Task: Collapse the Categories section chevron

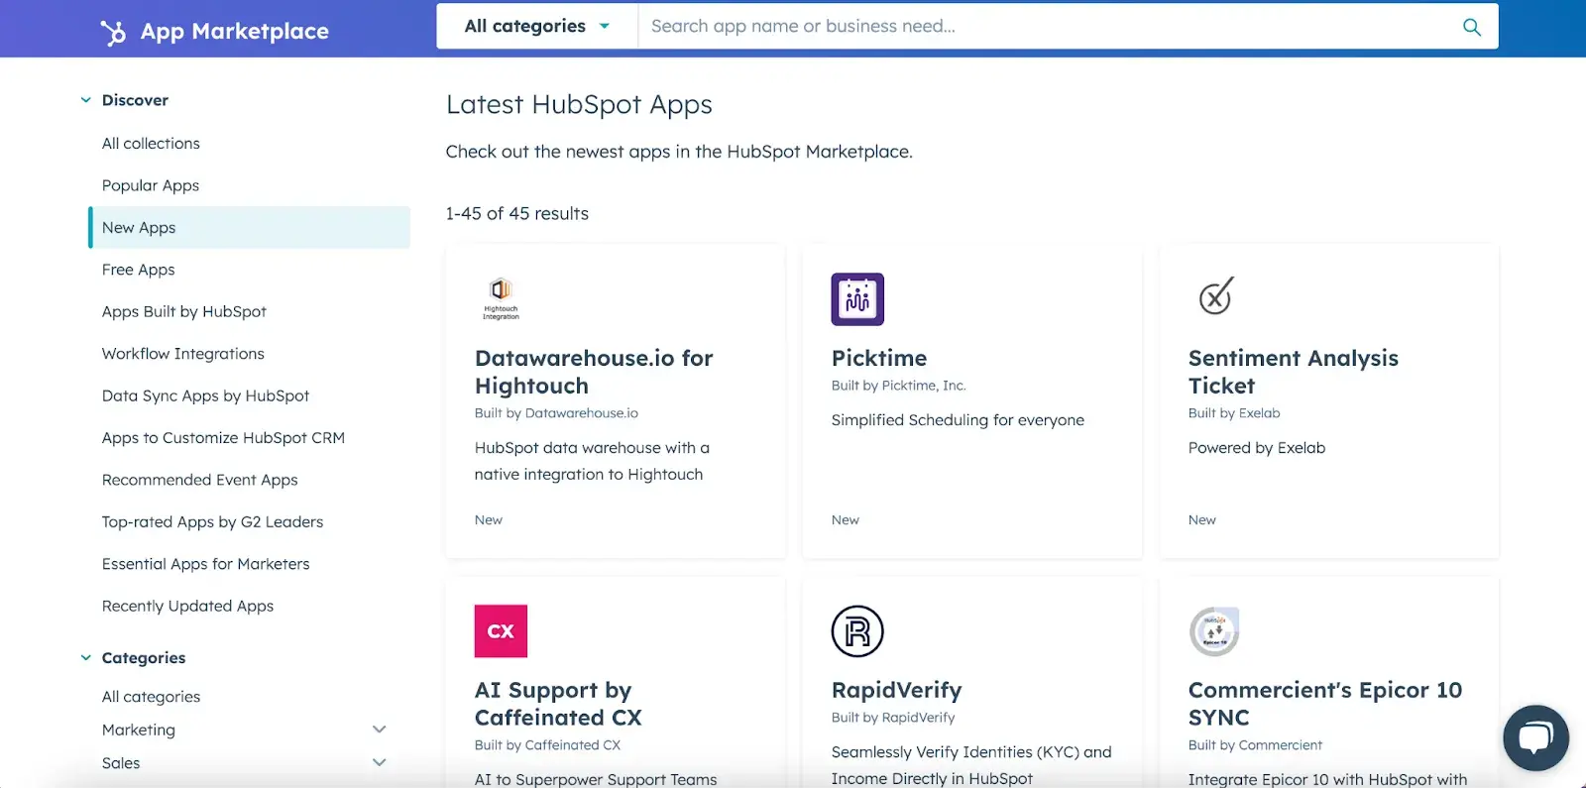Action: click(86, 658)
